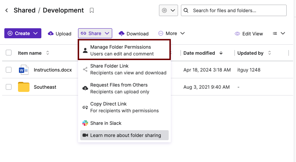This screenshot has height=162, width=296.
Task: Click the Aug 3, 2021 9:40 AM date
Action: [x=206, y=87]
